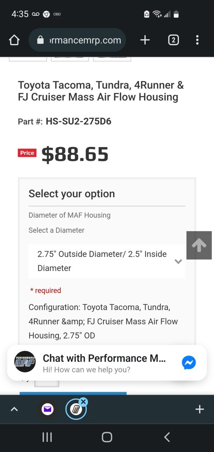The width and height of the screenshot is (214, 452).
Task: Open the browser three-dot menu
Action: coord(197,40)
